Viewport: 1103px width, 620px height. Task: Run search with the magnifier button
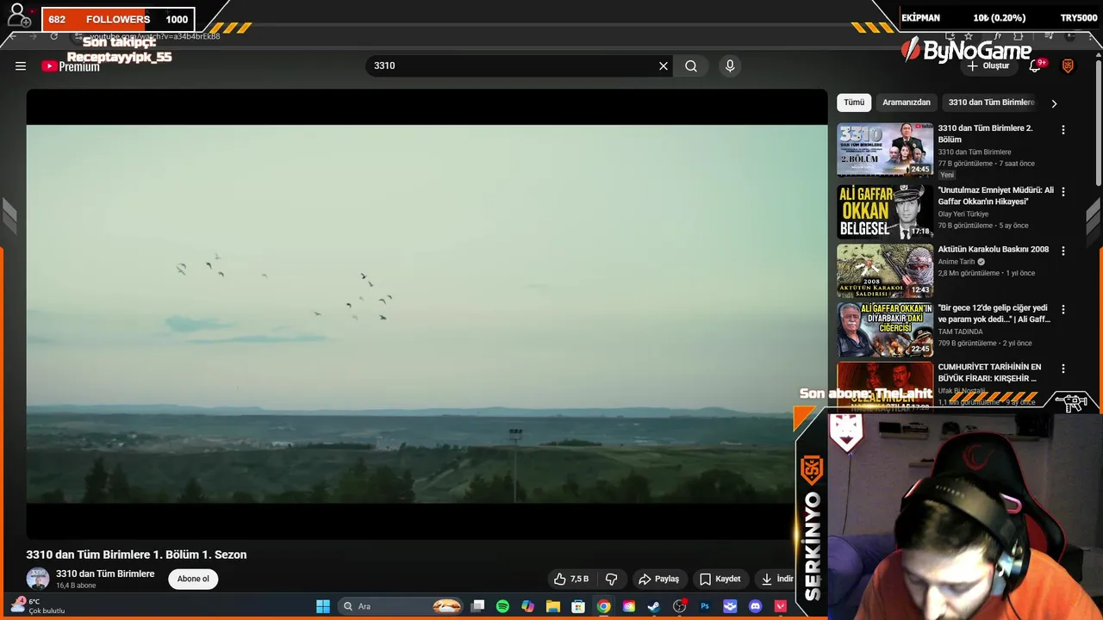coord(691,66)
